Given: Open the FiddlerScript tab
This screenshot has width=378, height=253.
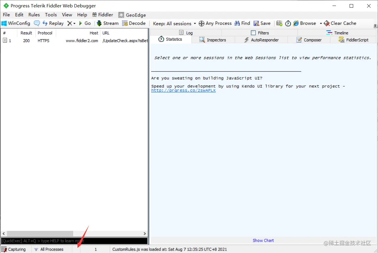Looking at the screenshot, I should pos(353,40).
